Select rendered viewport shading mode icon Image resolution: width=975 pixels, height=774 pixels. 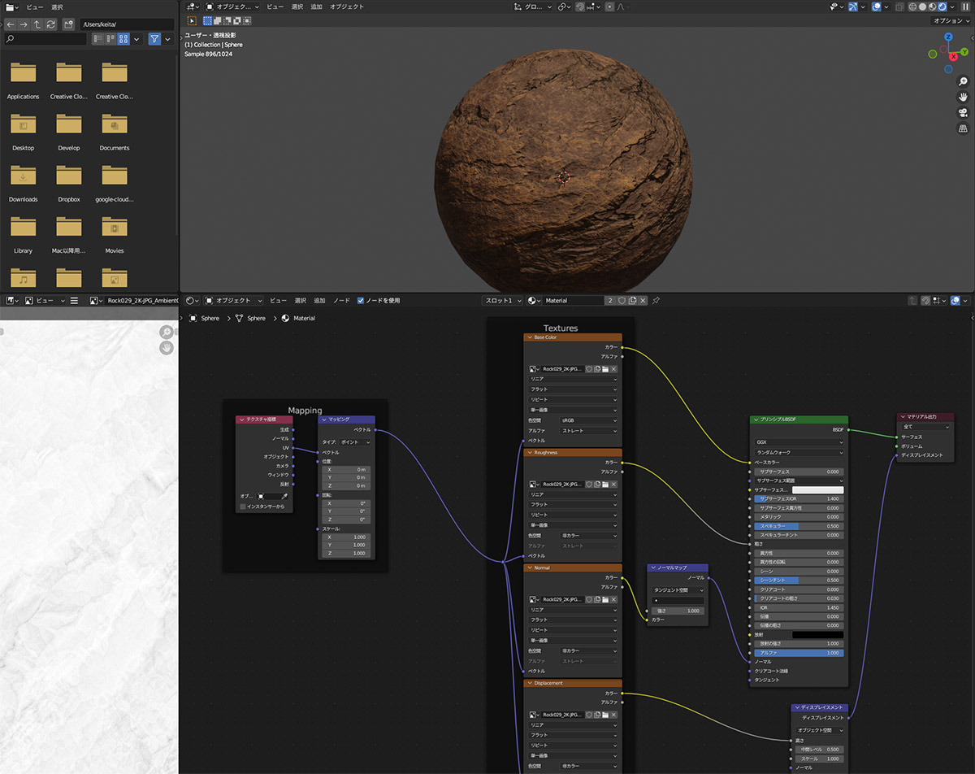[944, 7]
